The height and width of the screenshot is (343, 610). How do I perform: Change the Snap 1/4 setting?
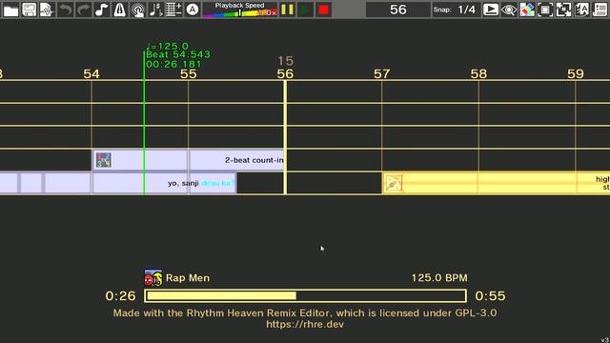click(x=456, y=10)
